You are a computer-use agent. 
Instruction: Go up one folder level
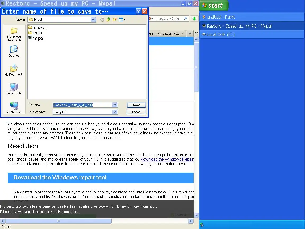pyautogui.click(x=109, y=20)
